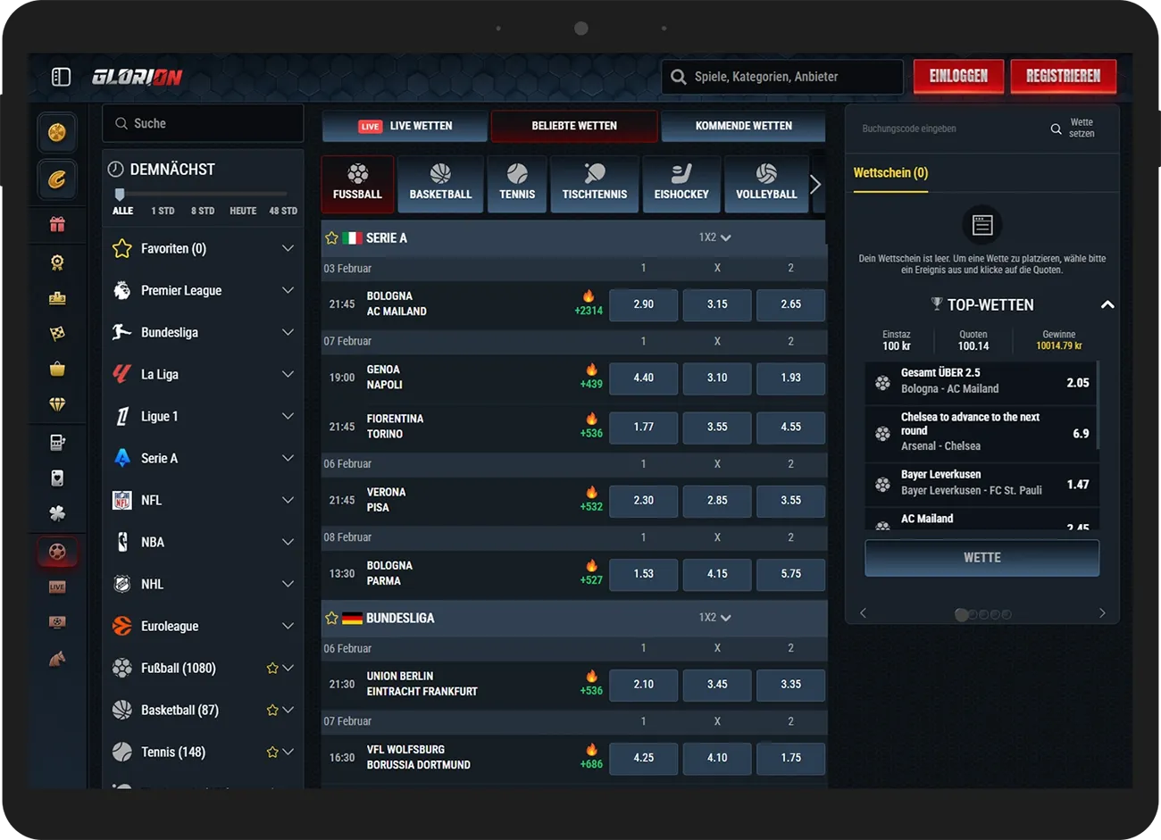Screen dimensions: 1161x840
Task: Click the magnifier icon in top search bar
Action: click(x=679, y=77)
